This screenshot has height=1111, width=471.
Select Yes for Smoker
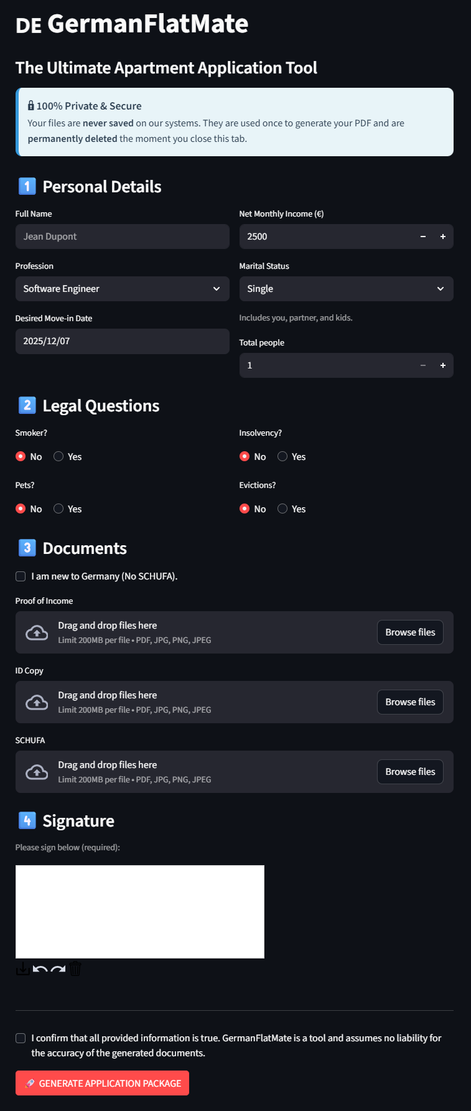point(68,457)
